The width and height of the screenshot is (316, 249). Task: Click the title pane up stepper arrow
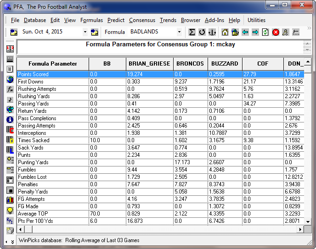tap(307, 44)
